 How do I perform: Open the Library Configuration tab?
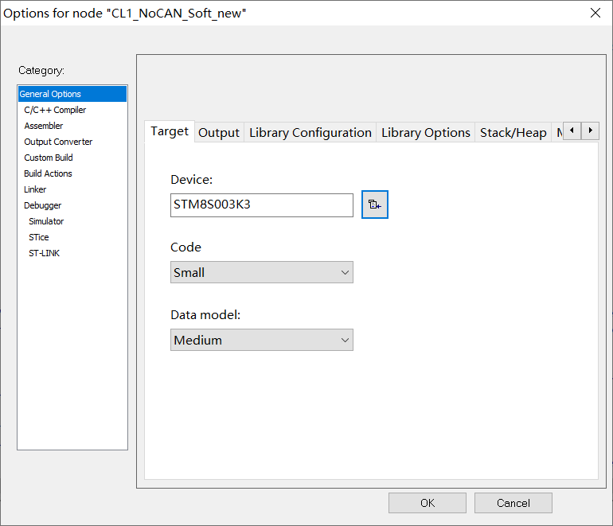click(x=310, y=133)
